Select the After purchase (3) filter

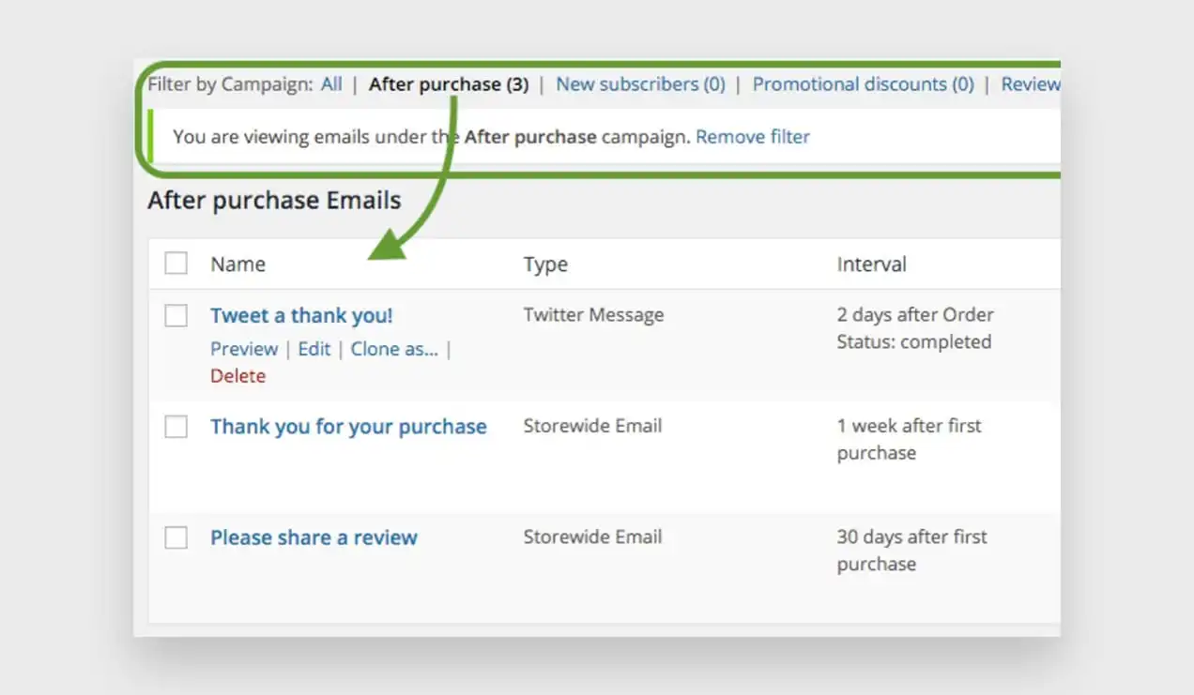(x=449, y=84)
